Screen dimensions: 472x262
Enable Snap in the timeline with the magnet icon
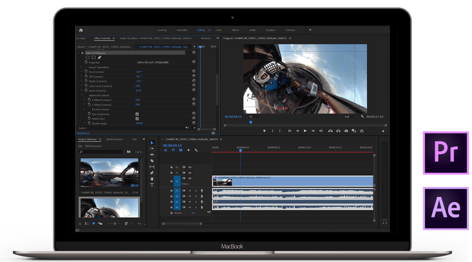[173, 150]
